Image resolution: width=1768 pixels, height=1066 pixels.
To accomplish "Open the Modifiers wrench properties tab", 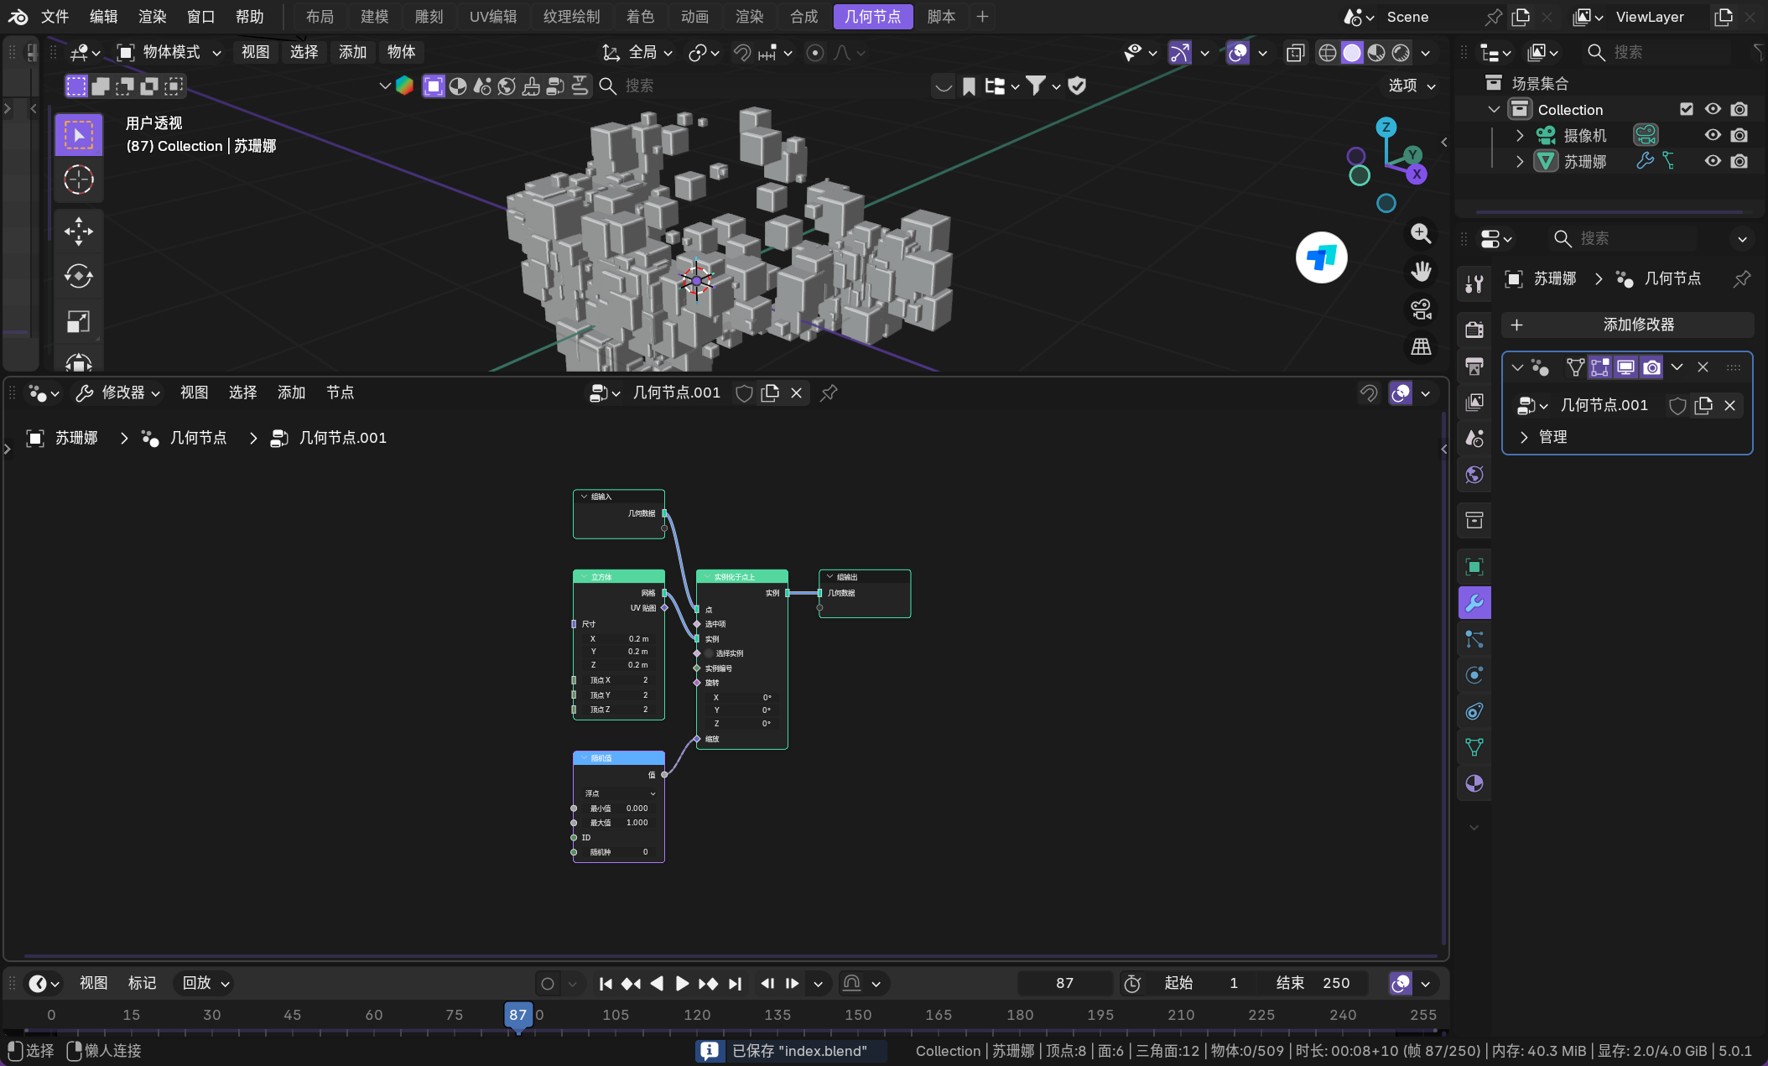I will point(1474,603).
